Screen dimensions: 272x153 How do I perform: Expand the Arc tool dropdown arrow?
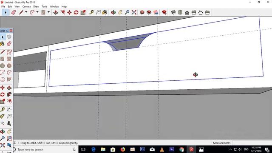37,12
